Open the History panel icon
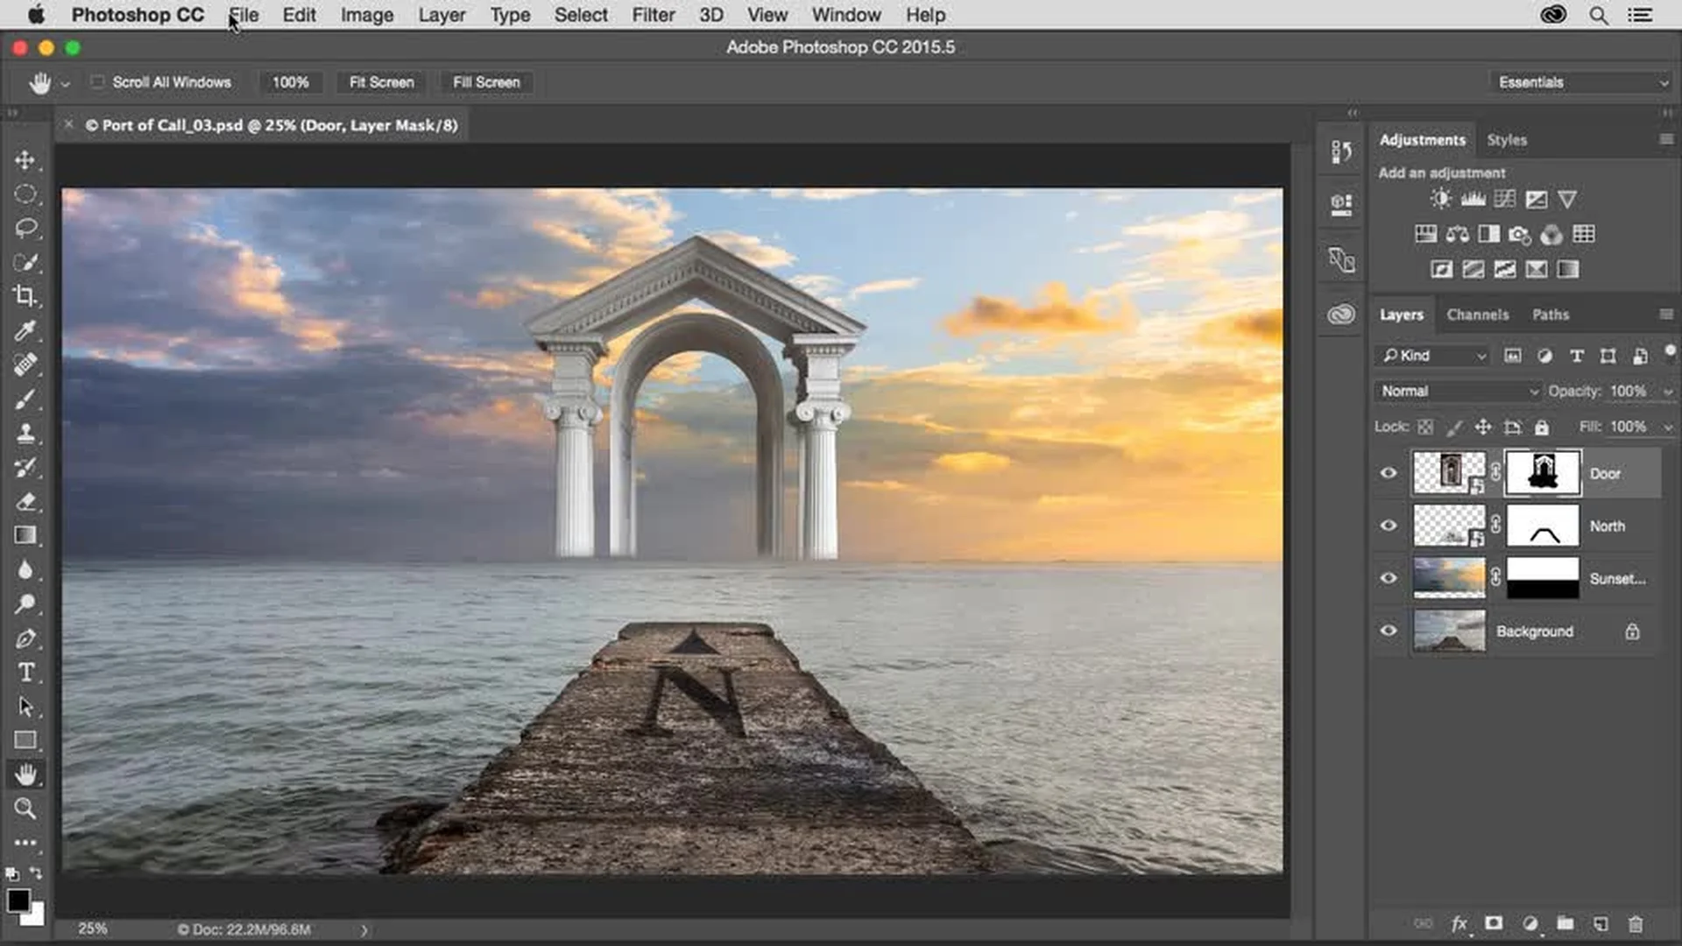The height and width of the screenshot is (946, 1682). tap(1340, 152)
